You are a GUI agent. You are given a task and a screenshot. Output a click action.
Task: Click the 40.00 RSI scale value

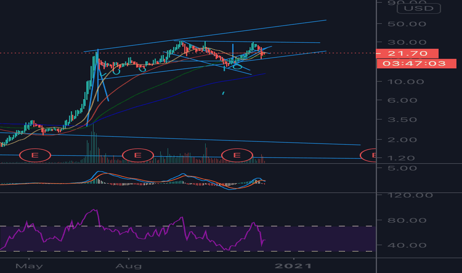click(x=406, y=245)
